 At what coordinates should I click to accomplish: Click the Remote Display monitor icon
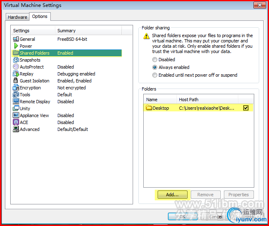(x=16, y=101)
